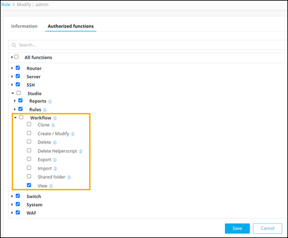
Task: Uncheck the SSH checkbox
Action: tap(18, 84)
